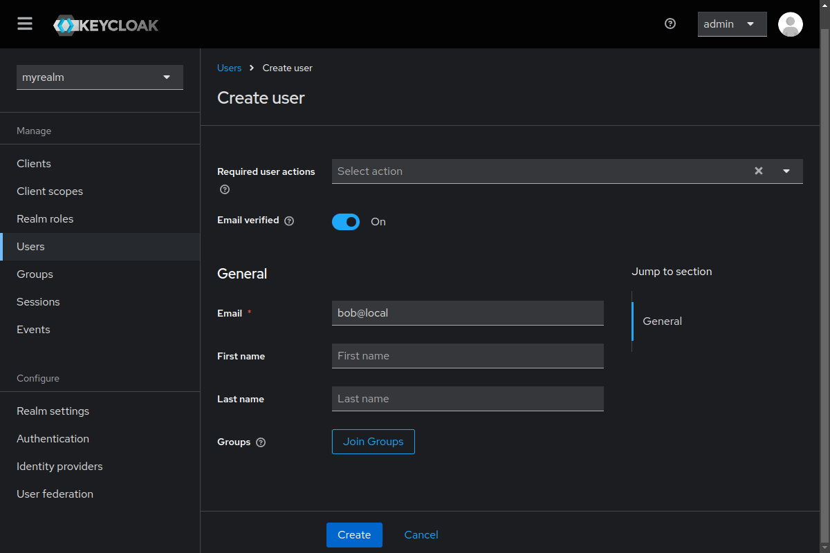The image size is (830, 553).
Task: Toggle the Email verified switch off
Action: tap(346, 222)
